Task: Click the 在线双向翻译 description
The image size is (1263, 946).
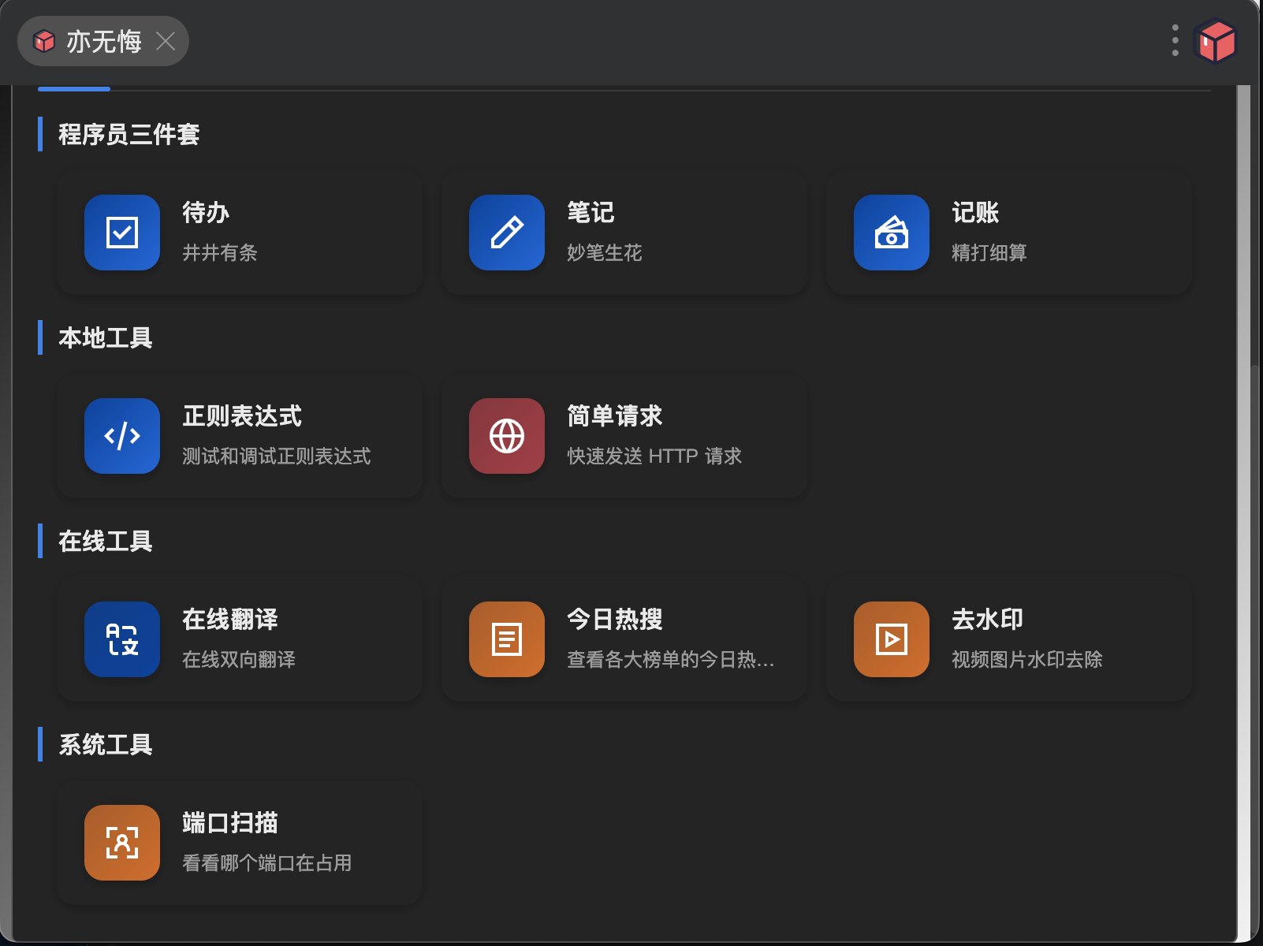Action: coord(239,660)
